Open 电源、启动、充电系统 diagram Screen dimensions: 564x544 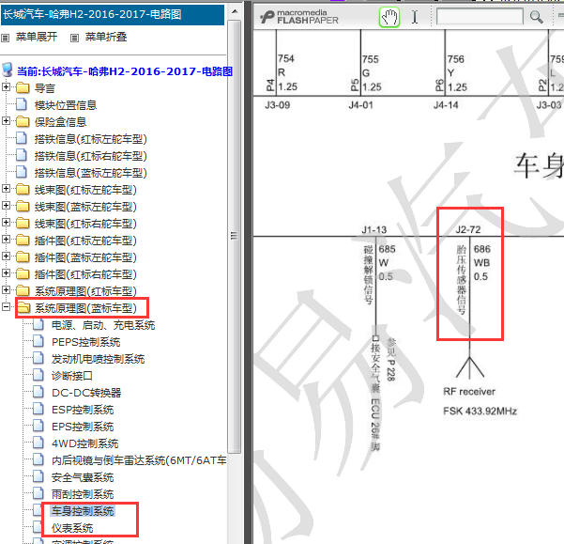tap(103, 325)
